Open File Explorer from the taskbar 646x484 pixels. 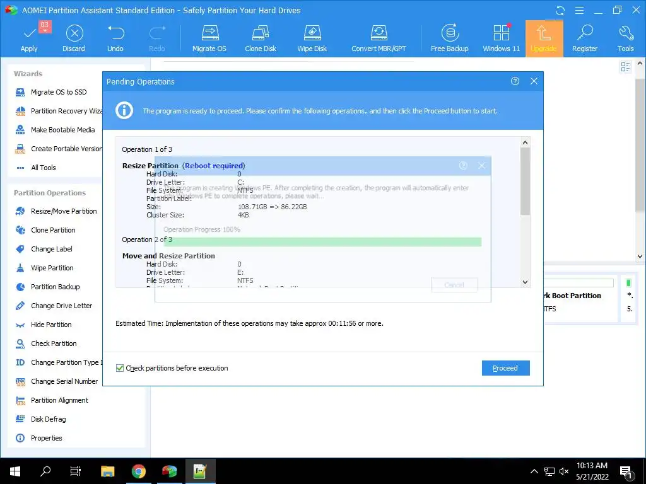click(x=107, y=471)
